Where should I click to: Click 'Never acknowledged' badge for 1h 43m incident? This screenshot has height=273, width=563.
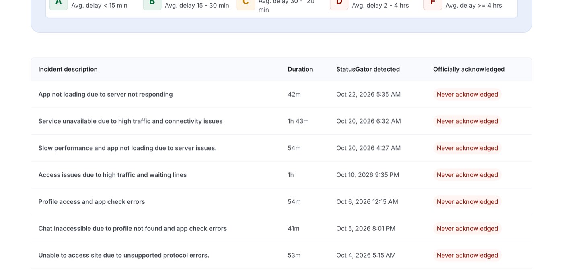[467, 121]
